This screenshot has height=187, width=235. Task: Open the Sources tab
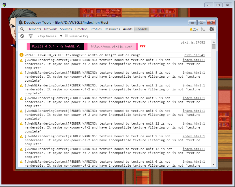(66, 29)
